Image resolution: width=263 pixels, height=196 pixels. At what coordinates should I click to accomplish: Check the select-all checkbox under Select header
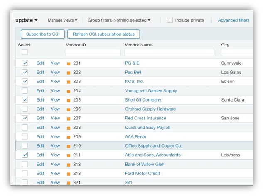click(x=25, y=52)
